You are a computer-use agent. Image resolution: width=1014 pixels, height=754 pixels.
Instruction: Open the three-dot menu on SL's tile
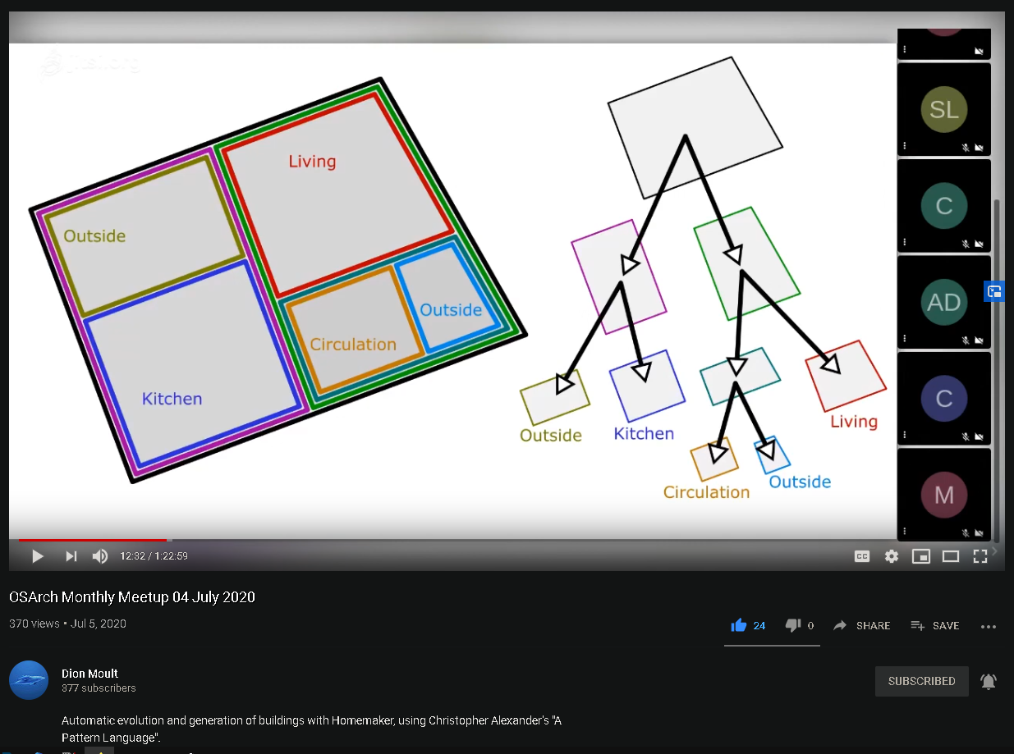coord(905,146)
